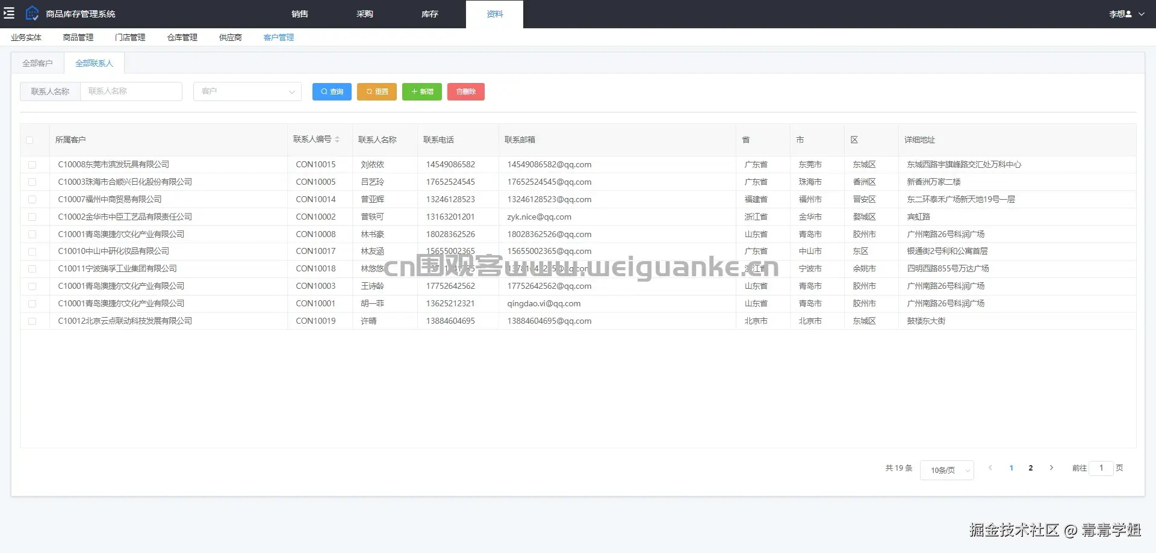Check the row for CON10001

[x=33, y=304]
